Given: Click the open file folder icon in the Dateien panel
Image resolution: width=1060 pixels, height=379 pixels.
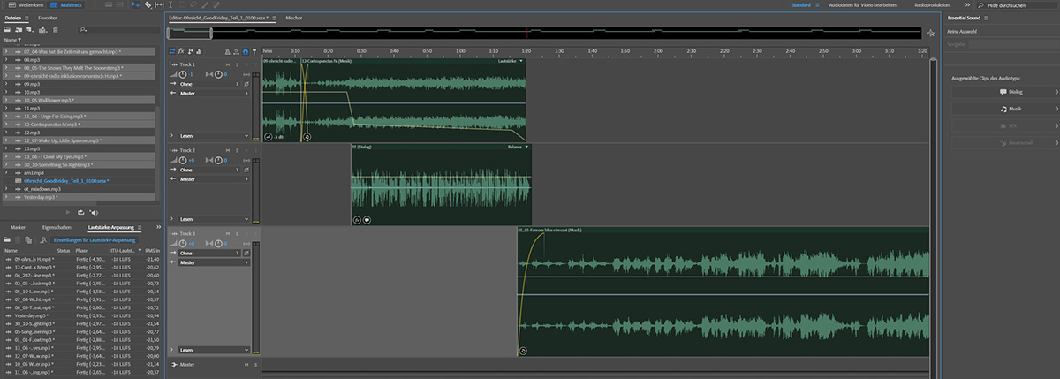Looking at the screenshot, I should [8, 29].
